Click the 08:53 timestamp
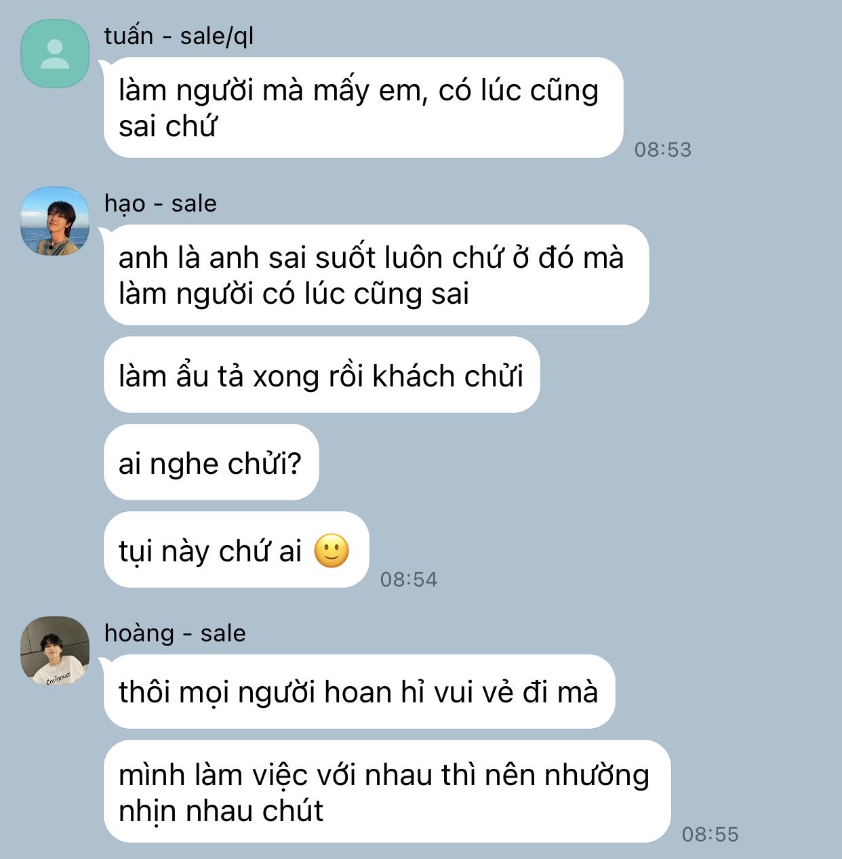The image size is (842, 859). pos(662,149)
